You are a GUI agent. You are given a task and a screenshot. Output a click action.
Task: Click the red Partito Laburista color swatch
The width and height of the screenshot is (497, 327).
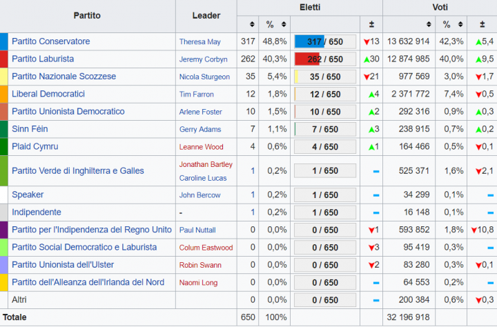coord(4,59)
